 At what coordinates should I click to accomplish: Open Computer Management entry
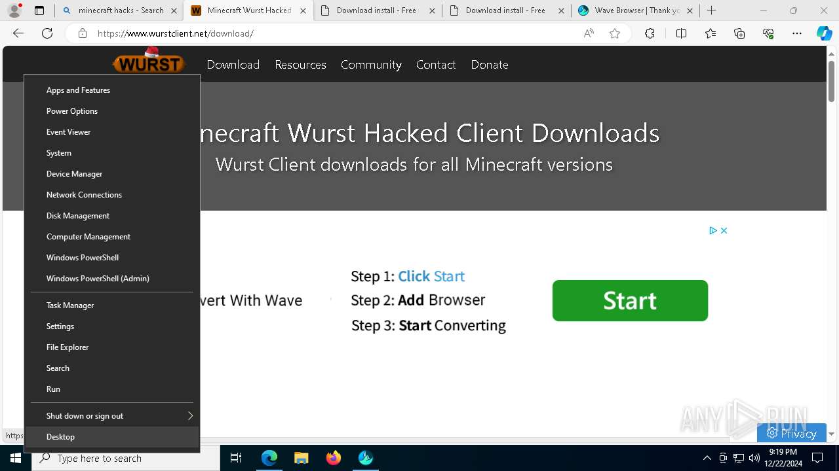(x=112, y=237)
